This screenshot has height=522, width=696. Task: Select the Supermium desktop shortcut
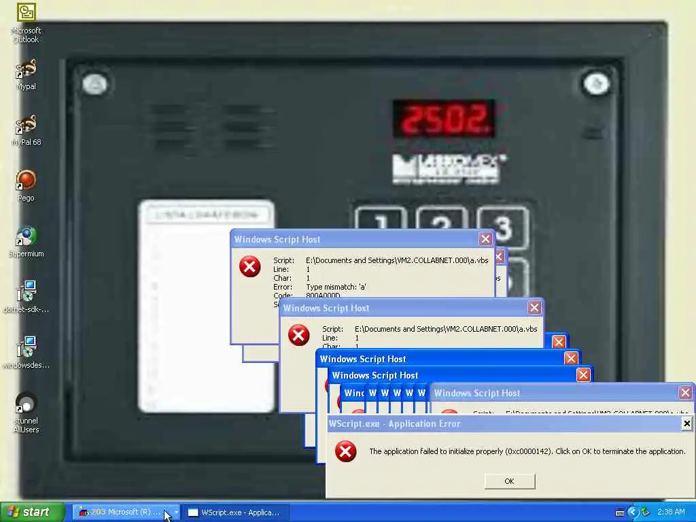(x=26, y=242)
